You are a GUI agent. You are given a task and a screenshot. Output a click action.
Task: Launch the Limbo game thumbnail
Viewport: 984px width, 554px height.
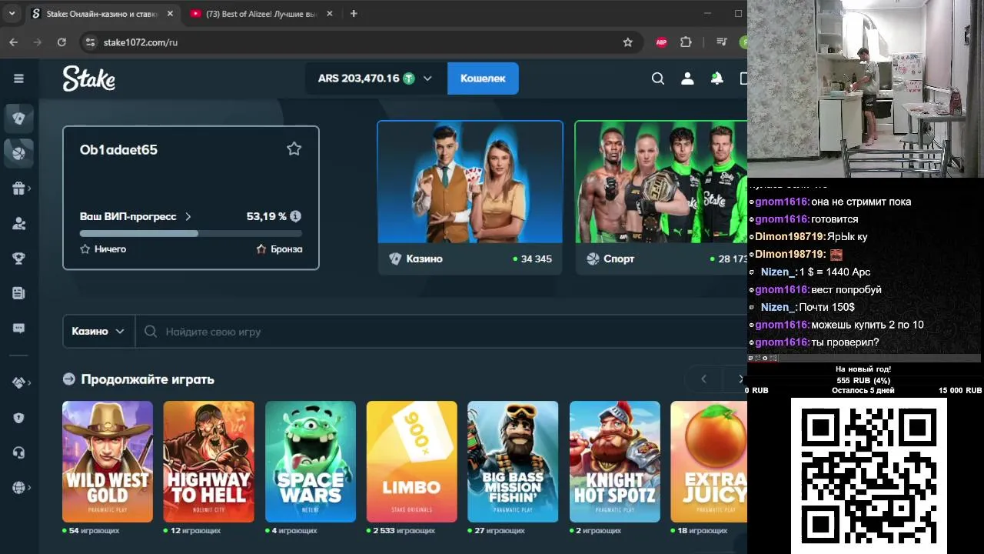tap(411, 462)
